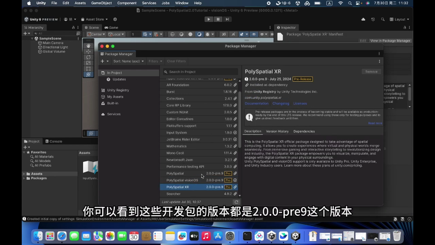Select Main Camera in Hierarchy

pos(53,43)
